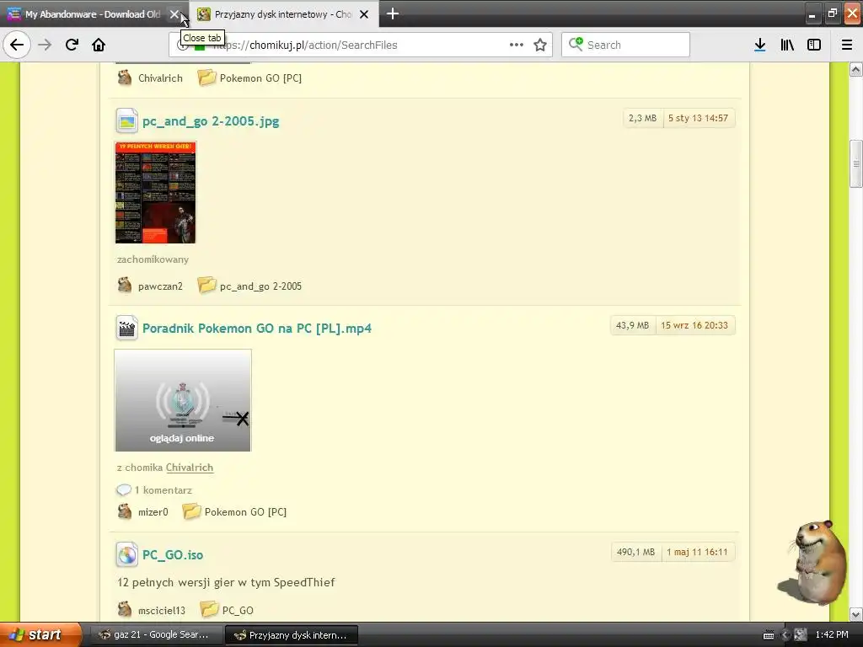Viewport: 863px width, 647px height.
Task: Open the browser home page
Action: pos(99,45)
